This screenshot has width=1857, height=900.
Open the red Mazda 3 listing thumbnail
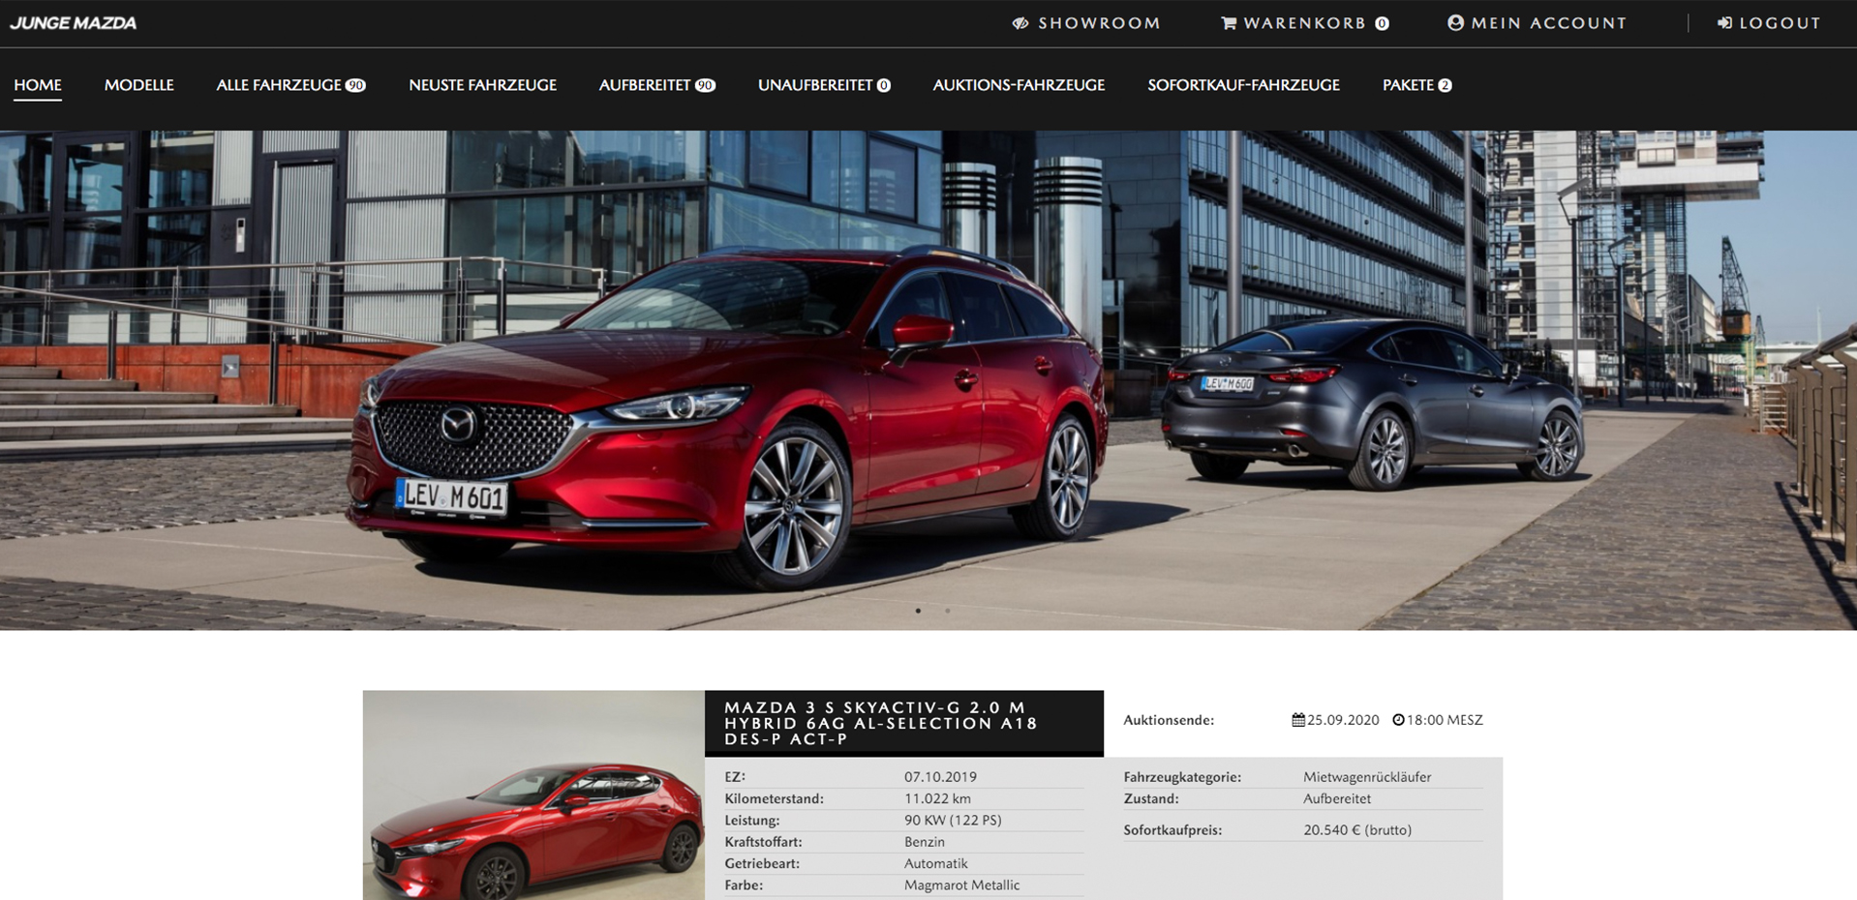tap(533, 795)
